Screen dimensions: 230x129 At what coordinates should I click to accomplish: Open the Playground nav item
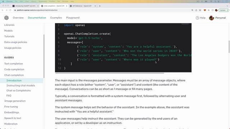click(x=73, y=18)
